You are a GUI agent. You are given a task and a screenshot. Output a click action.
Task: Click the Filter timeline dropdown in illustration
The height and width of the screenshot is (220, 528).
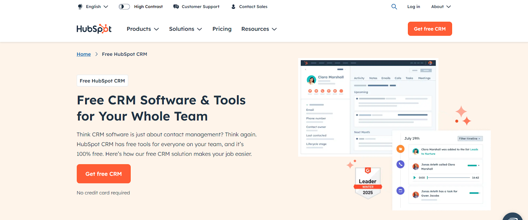coord(470,139)
